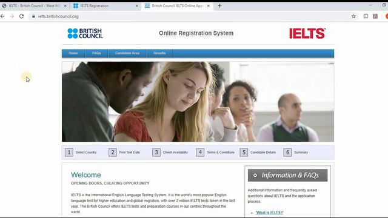
Task: Click the padlock site security icon
Action: point(33,16)
